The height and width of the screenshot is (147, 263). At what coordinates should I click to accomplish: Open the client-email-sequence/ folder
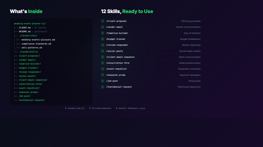(33, 80)
